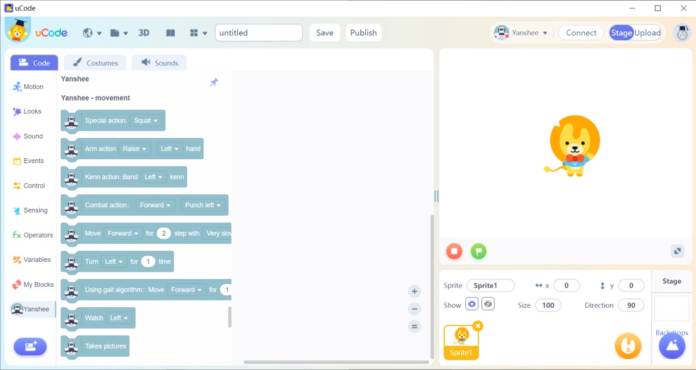This screenshot has width=696, height=370.
Task: Click the add extension button
Action: [x=30, y=346]
